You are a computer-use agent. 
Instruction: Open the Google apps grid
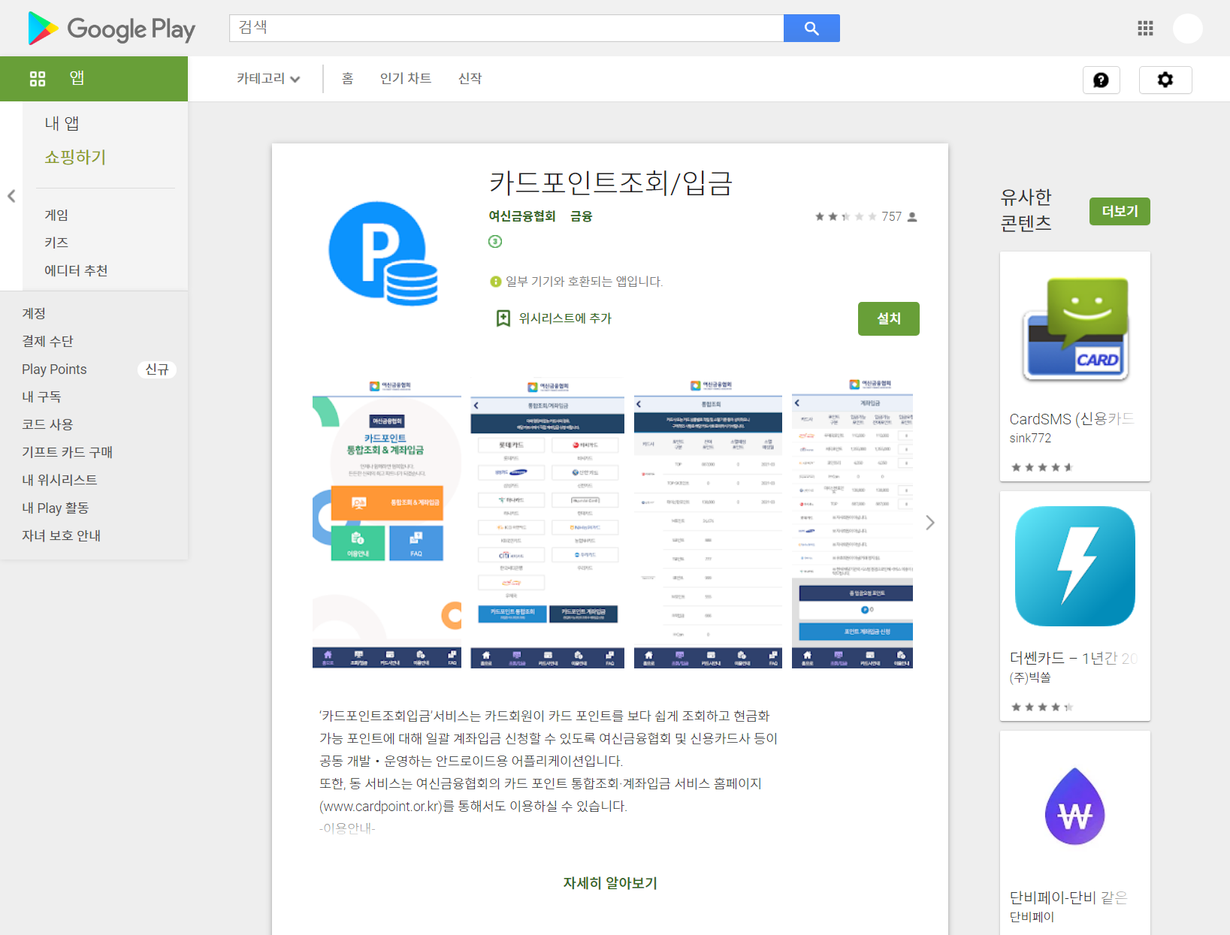point(1145,29)
